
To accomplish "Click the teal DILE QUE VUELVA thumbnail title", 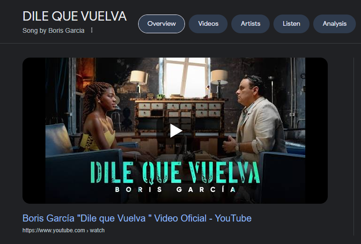I will (175, 172).
